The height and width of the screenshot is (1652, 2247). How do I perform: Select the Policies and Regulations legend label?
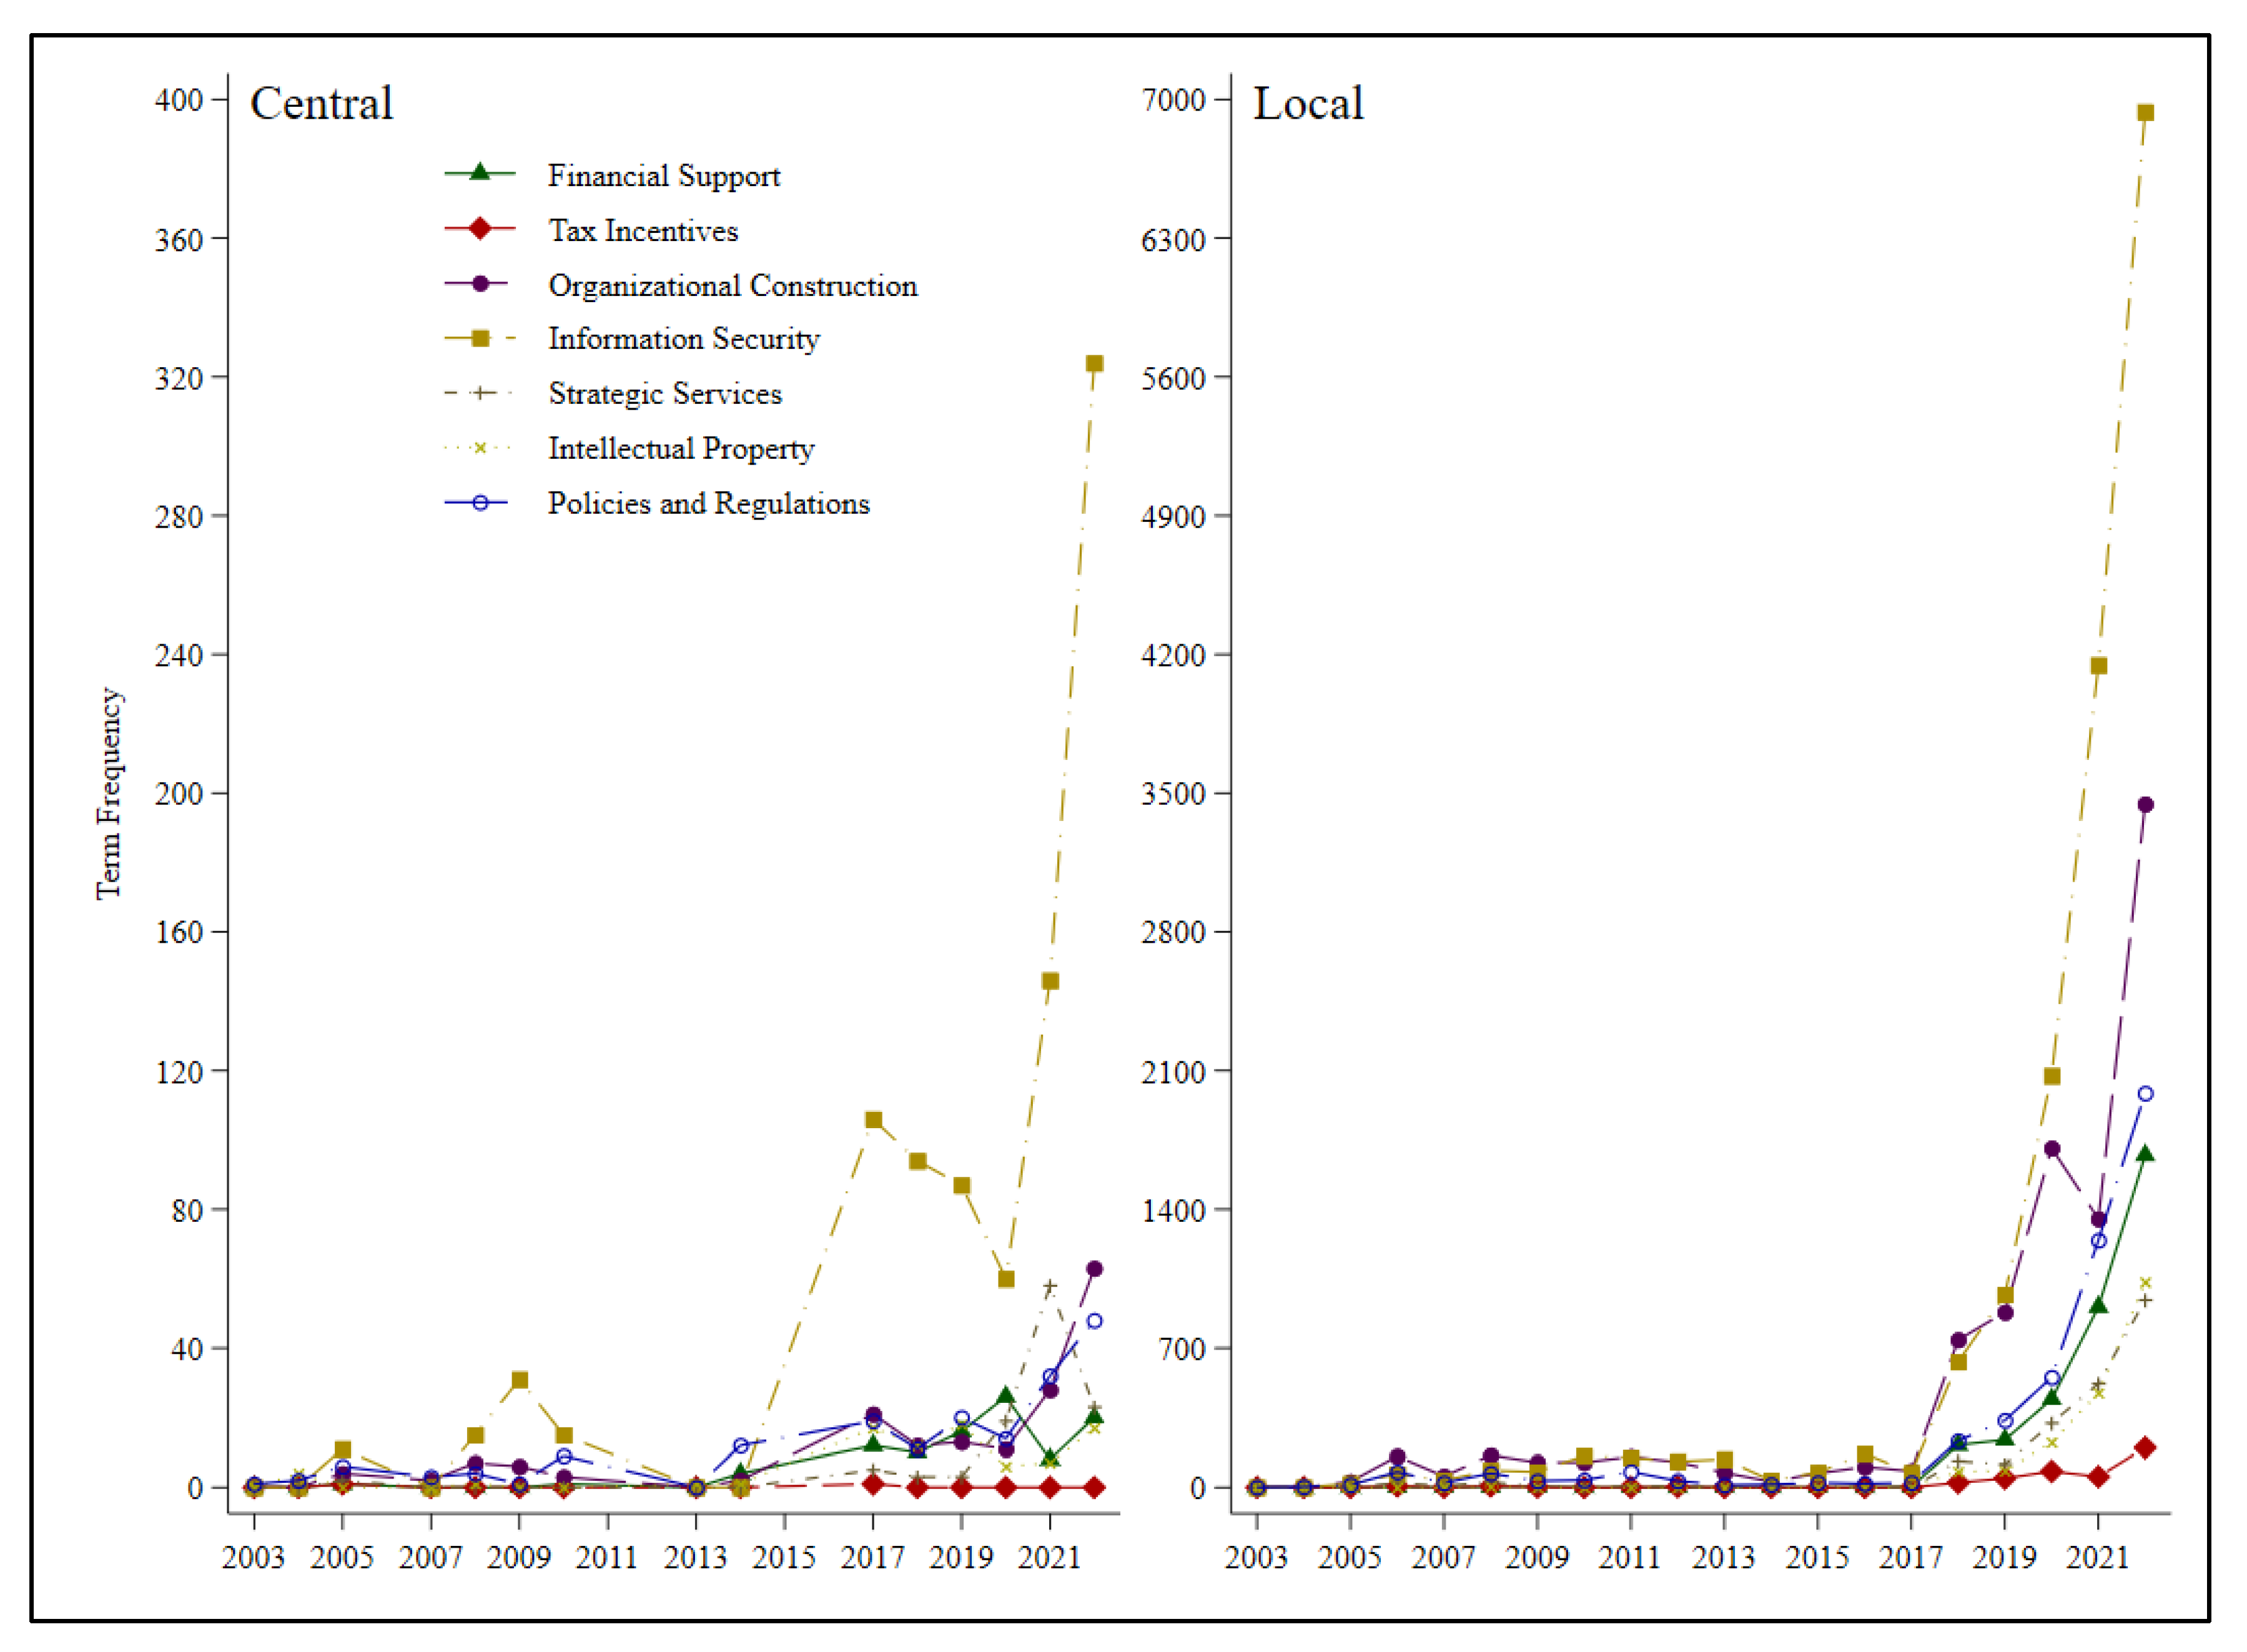[x=709, y=503]
